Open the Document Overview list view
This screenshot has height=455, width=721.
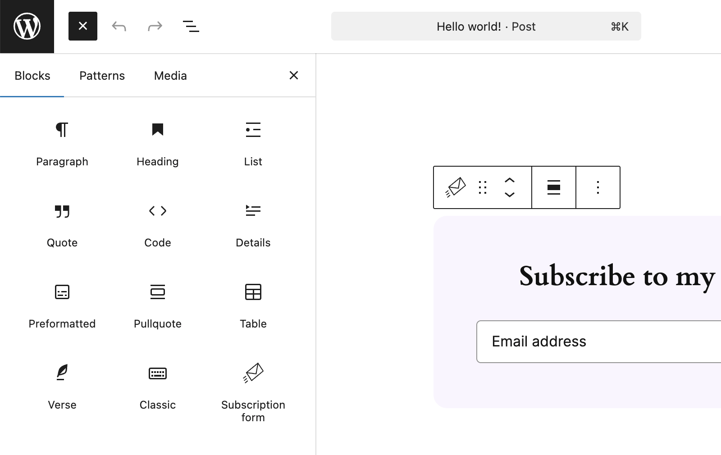coord(191,26)
